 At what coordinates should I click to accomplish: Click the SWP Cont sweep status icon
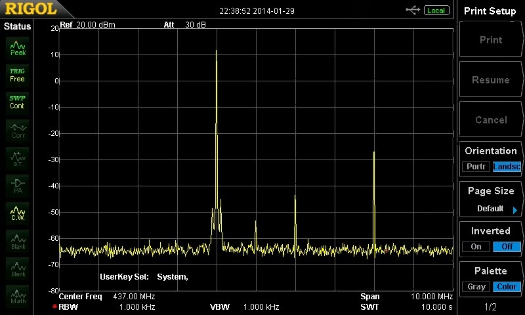18,102
